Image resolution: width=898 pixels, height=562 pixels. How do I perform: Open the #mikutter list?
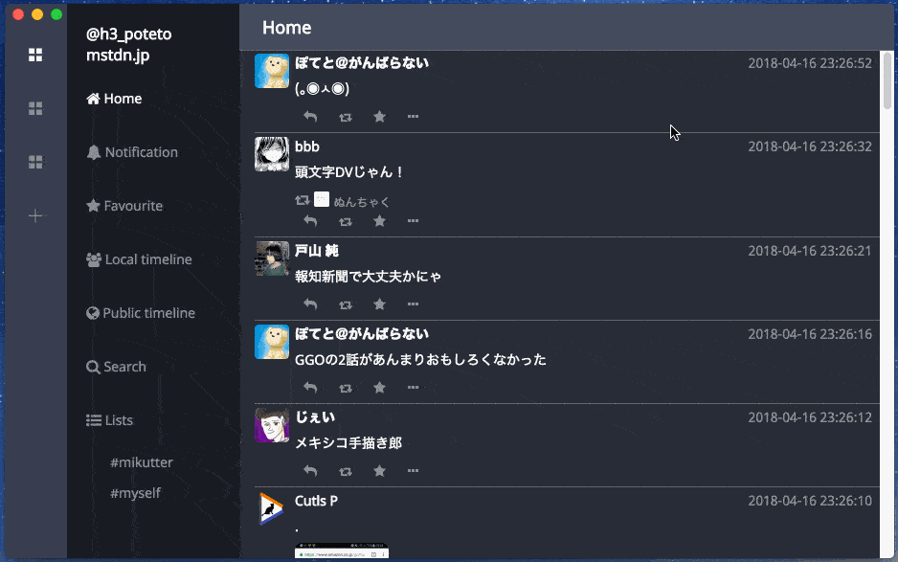(142, 462)
